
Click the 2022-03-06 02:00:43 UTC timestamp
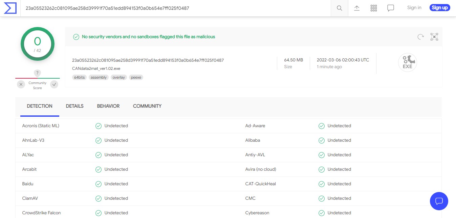pos(343,60)
